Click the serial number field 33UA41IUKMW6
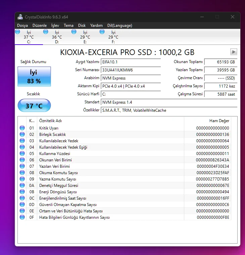 point(131,70)
